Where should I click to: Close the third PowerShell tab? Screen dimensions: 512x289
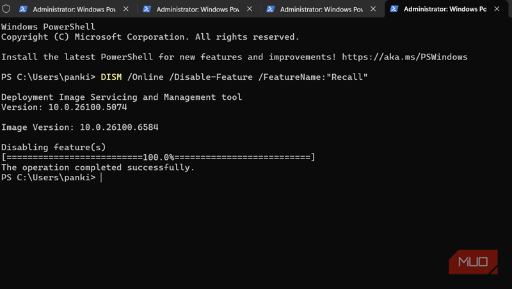(x=373, y=9)
